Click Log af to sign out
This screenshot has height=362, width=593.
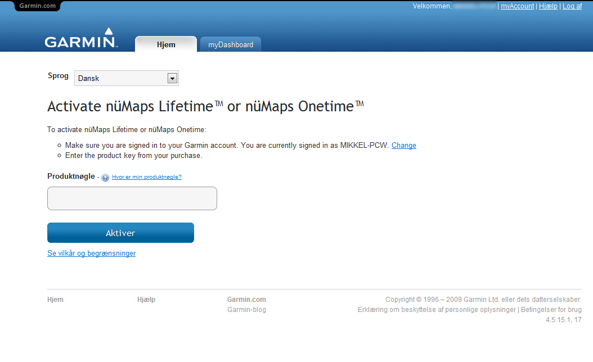click(x=572, y=6)
